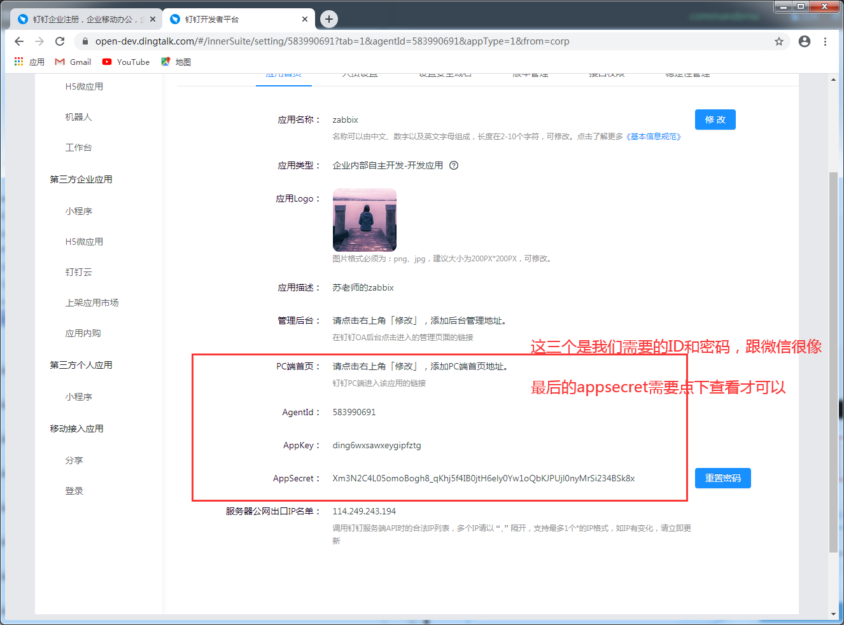Open 小程序 under 第三方企业应用
The height and width of the screenshot is (625, 844).
coord(78,211)
